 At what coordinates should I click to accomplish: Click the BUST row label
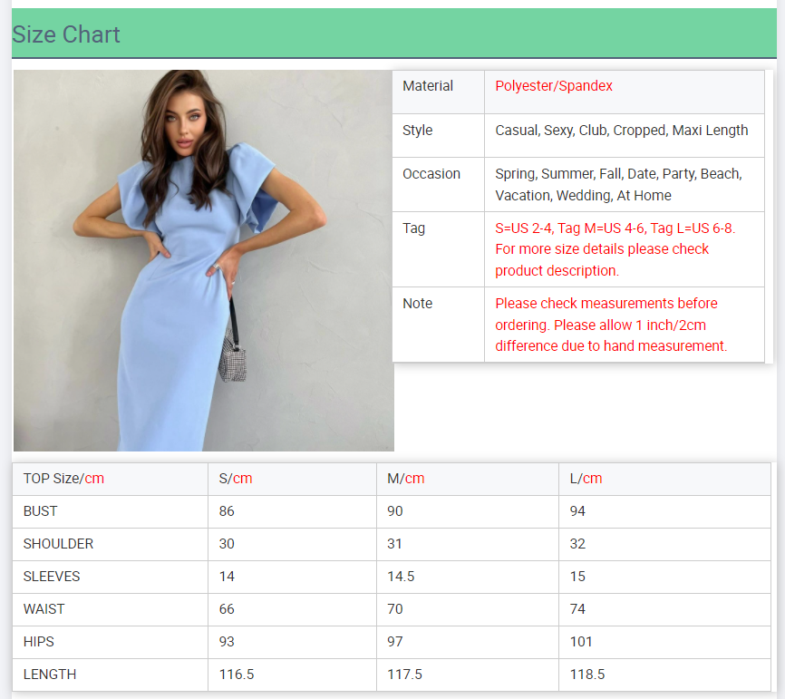pyautogui.click(x=40, y=511)
